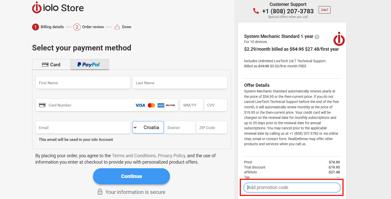391x199 pixels.
Task: Click the iolo Store logo icon
Action: pos(37,8)
